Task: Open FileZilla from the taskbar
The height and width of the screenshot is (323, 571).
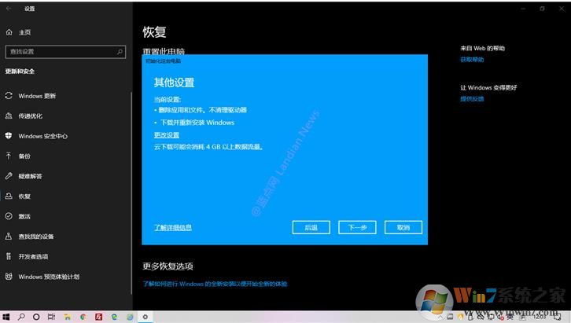Action: 98,317
